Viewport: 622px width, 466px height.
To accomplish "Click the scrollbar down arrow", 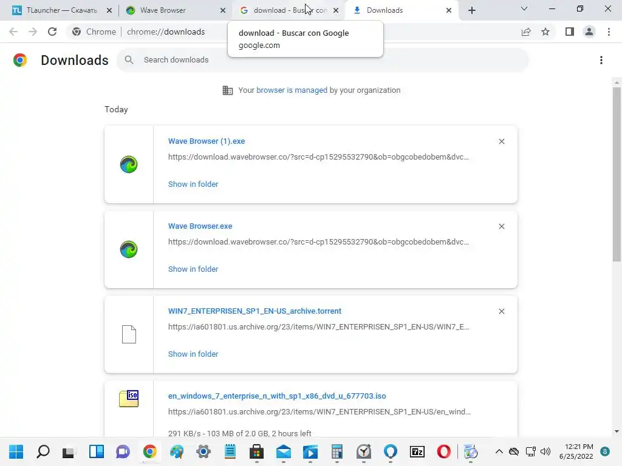I will click(617, 431).
